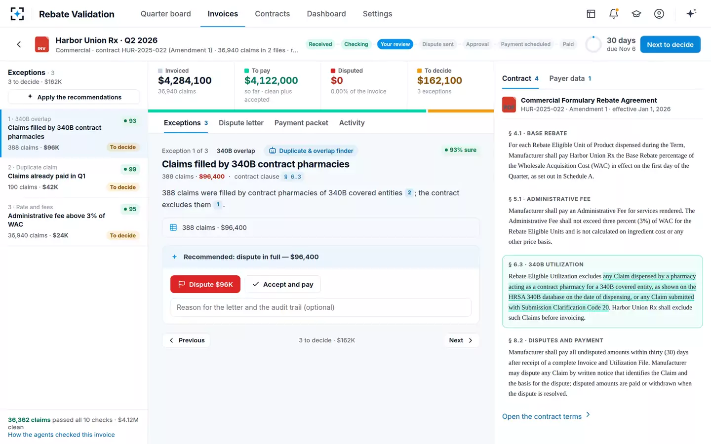This screenshot has height=444, width=711.
Task: Advance with the Next button
Action: [x=461, y=340]
